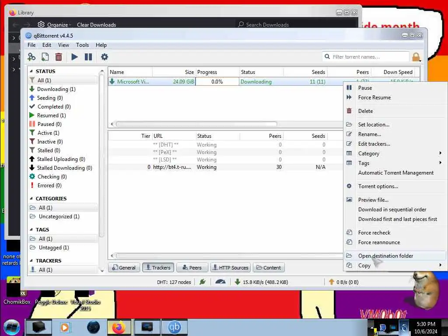Open the Edit menu
The height and width of the screenshot is (336, 448).
click(46, 45)
